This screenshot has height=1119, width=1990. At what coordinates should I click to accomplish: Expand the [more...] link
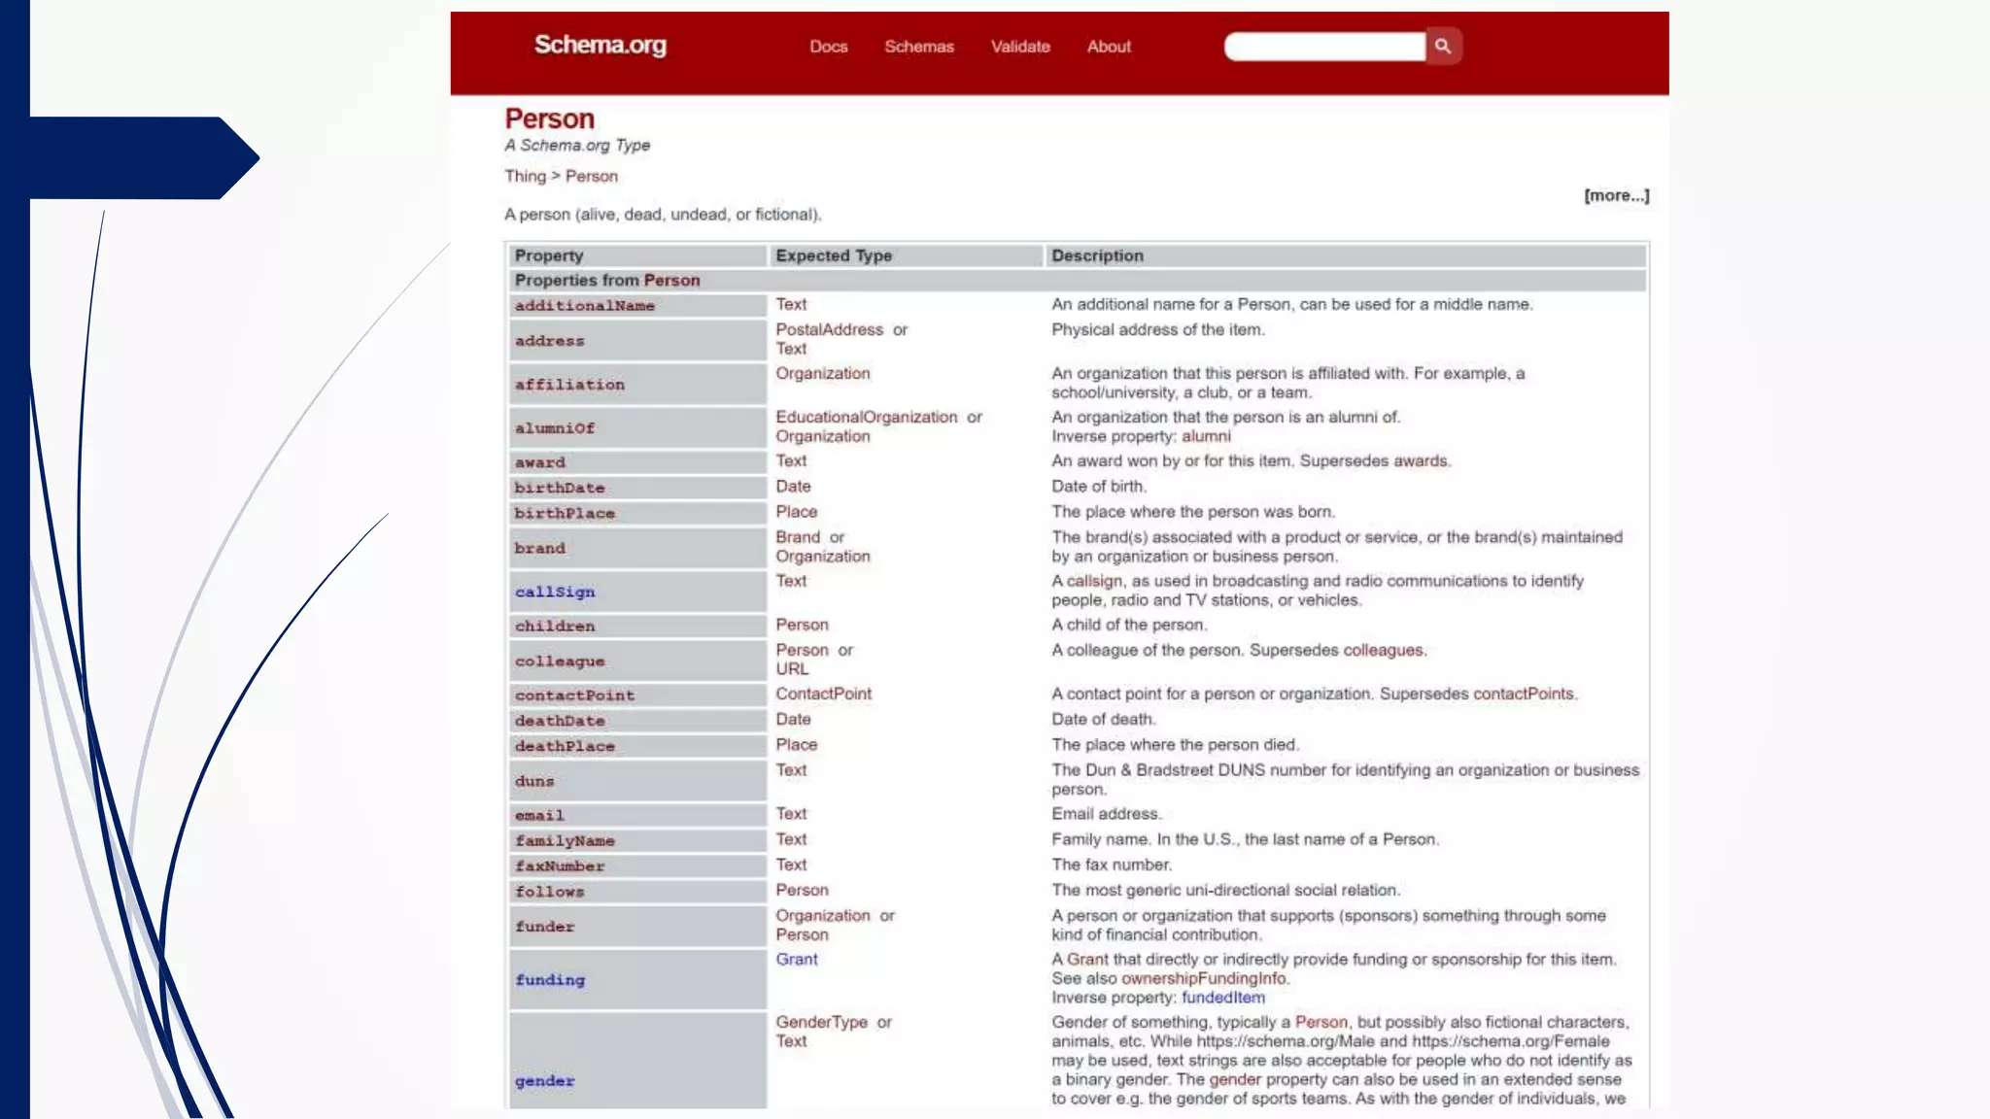pyautogui.click(x=1616, y=195)
